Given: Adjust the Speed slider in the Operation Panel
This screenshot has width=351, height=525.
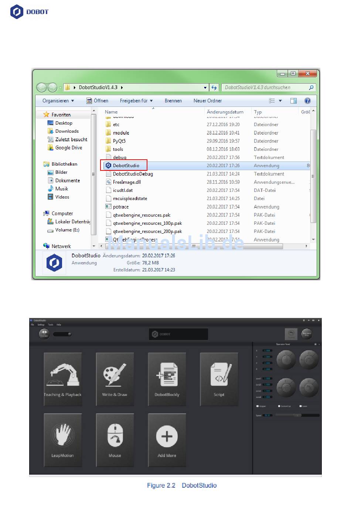Looking at the screenshot, I should pos(297,415).
